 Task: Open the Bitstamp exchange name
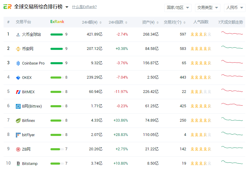(x=30, y=164)
